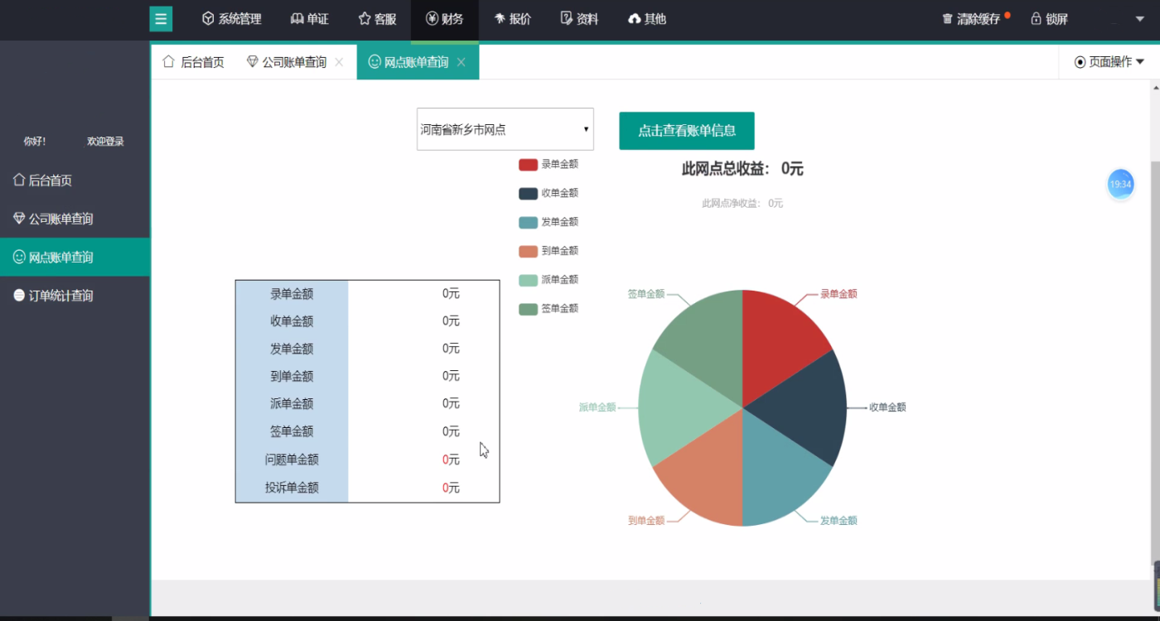Click the 欢迎登录 sidebar greeting text
Screen dimensions: 1160x621
point(105,142)
